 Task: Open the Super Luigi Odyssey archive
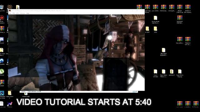pyautogui.click(x=147, y=9)
